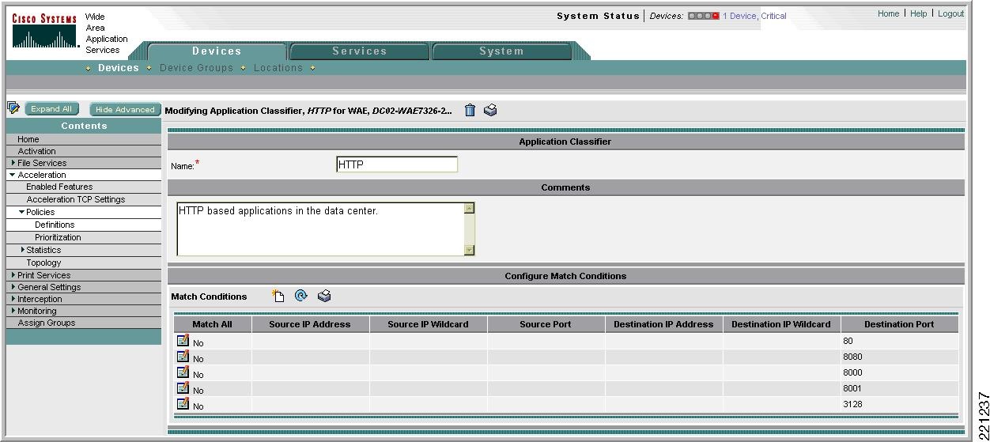Open Acceleration TCP Settings
Viewport: 990px width, 442px height.
[76, 199]
